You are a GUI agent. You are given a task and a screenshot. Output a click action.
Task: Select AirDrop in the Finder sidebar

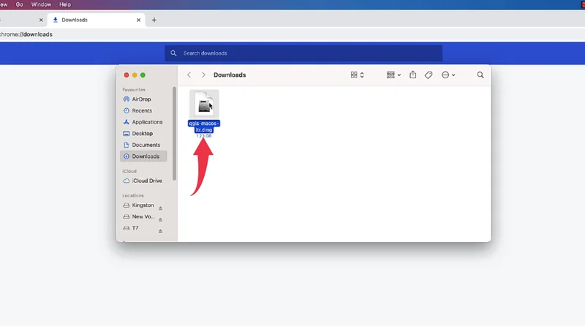142,99
